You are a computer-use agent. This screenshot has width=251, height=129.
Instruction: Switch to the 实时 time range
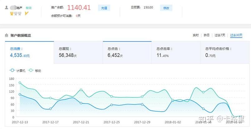tap(195, 35)
